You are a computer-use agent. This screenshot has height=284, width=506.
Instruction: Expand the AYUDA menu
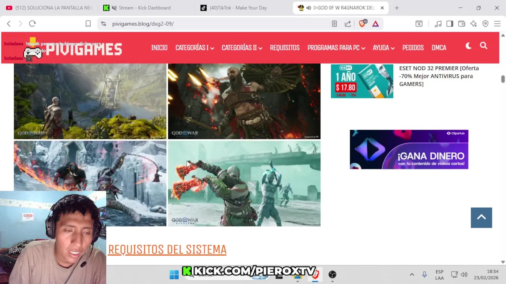(x=383, y=48)
